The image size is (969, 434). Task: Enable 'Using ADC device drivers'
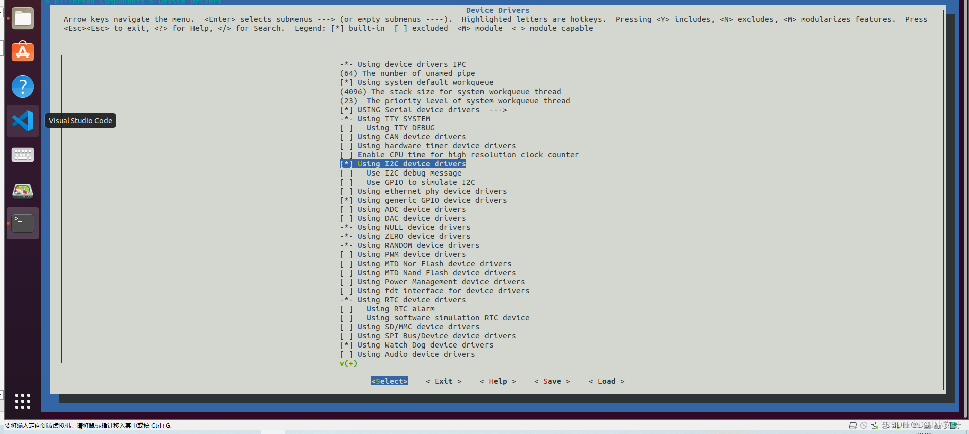point(403,209)
